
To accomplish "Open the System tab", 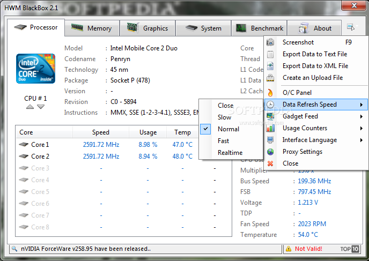I will pyautogui.click(x=203, y=28).
